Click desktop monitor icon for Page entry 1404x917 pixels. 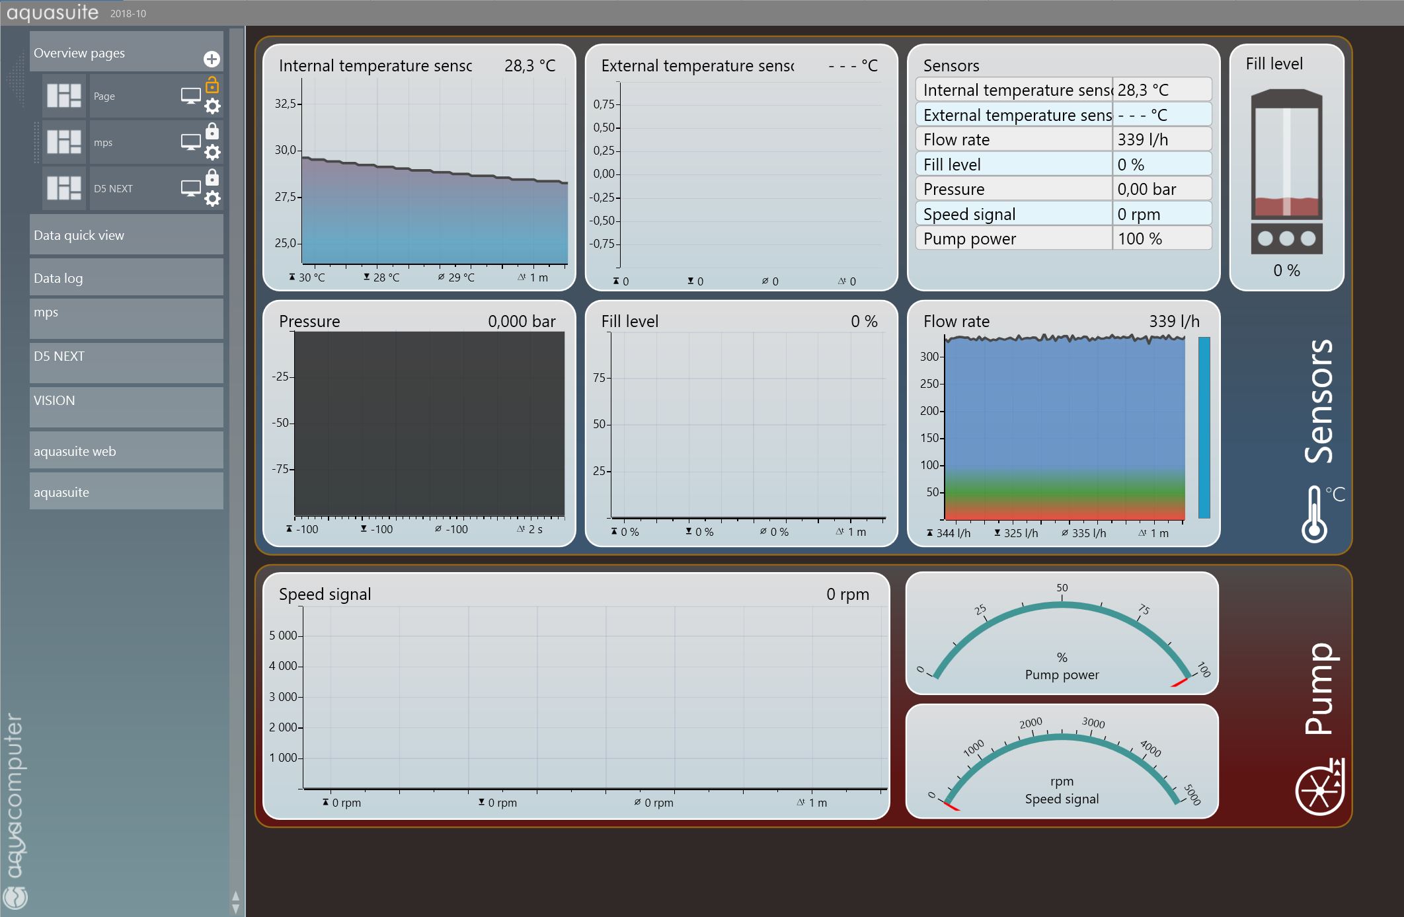[x=191, y=96]
